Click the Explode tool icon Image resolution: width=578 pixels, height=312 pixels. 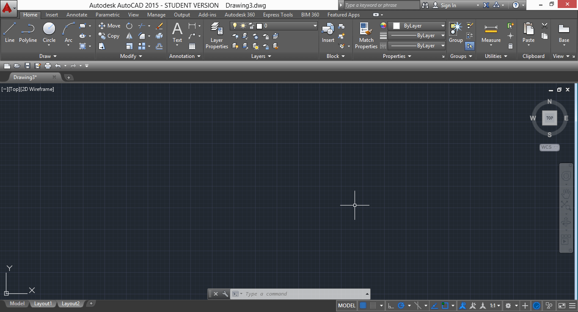coord(159,36)
